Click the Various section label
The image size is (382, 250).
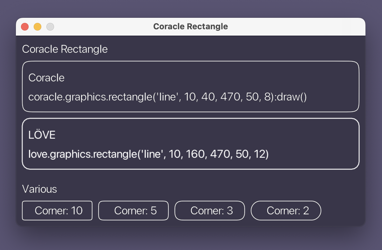39,189
